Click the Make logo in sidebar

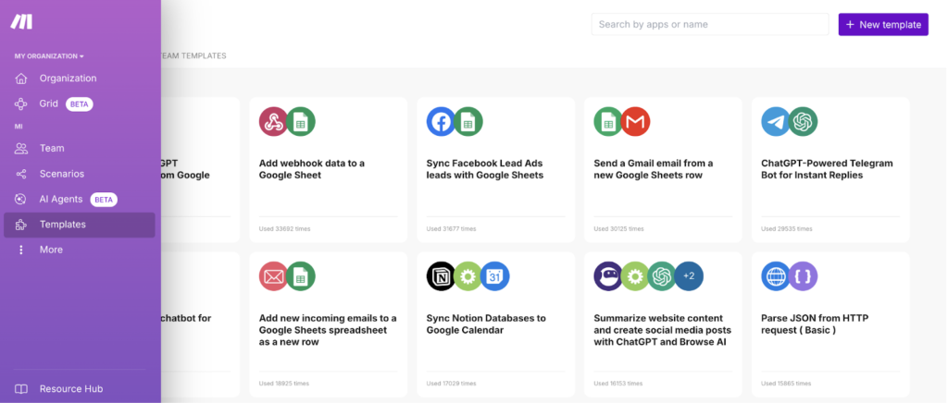(21, 22)
